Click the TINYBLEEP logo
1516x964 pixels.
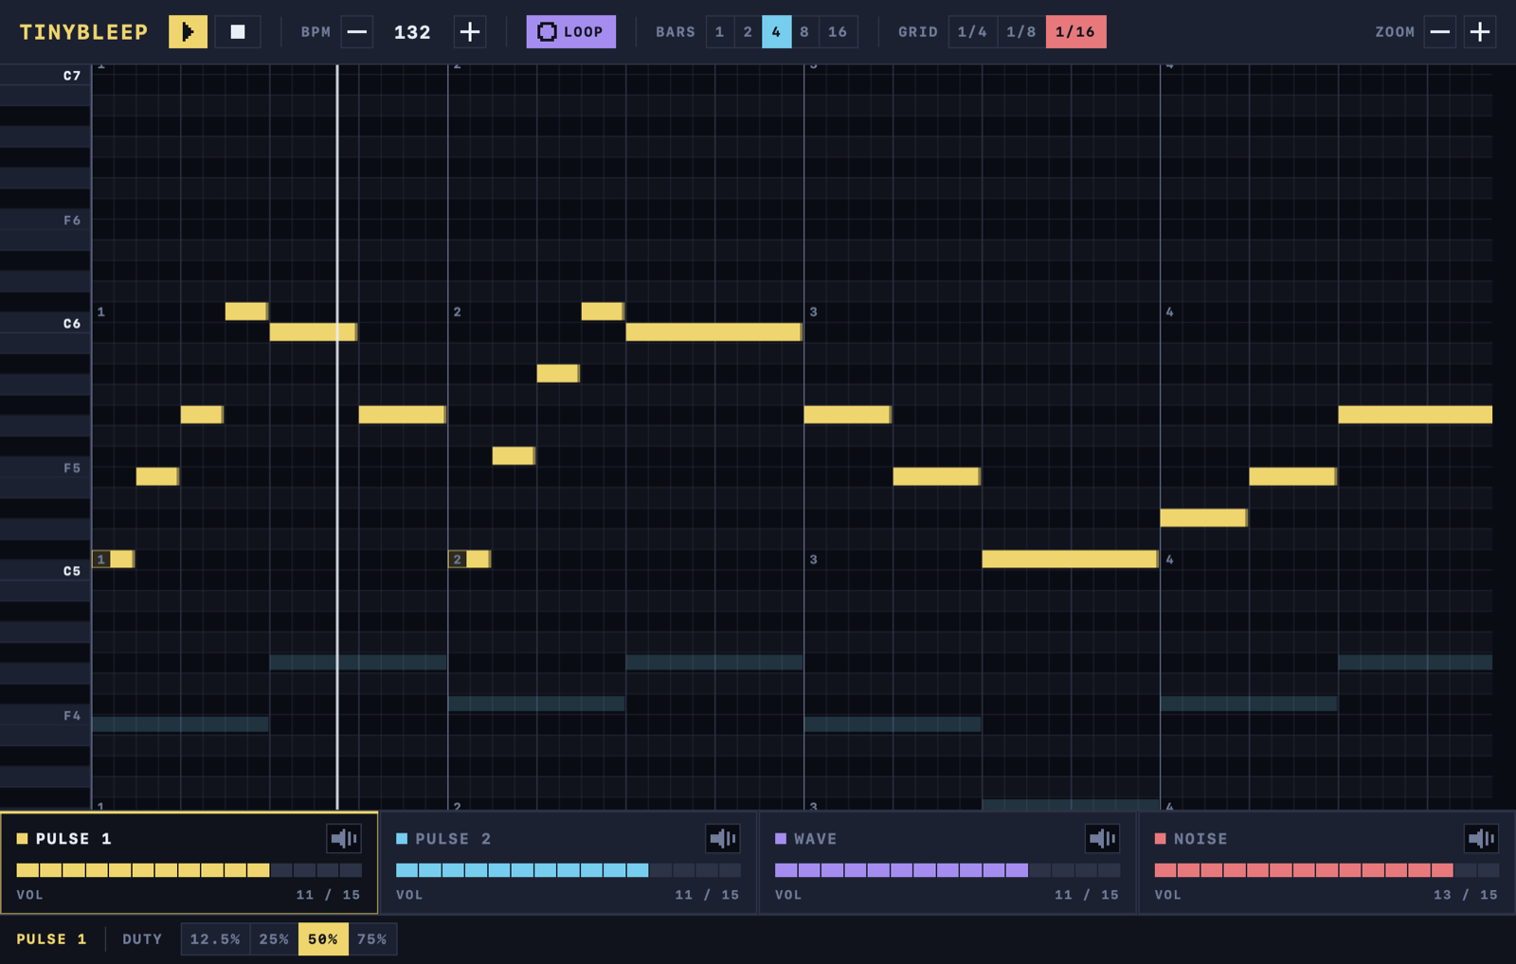(83, 32)
